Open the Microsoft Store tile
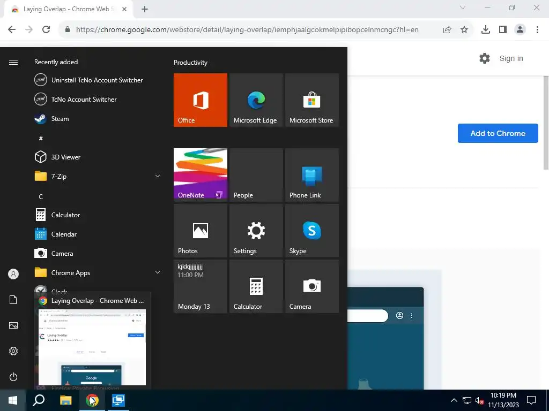 pos(312,100)
